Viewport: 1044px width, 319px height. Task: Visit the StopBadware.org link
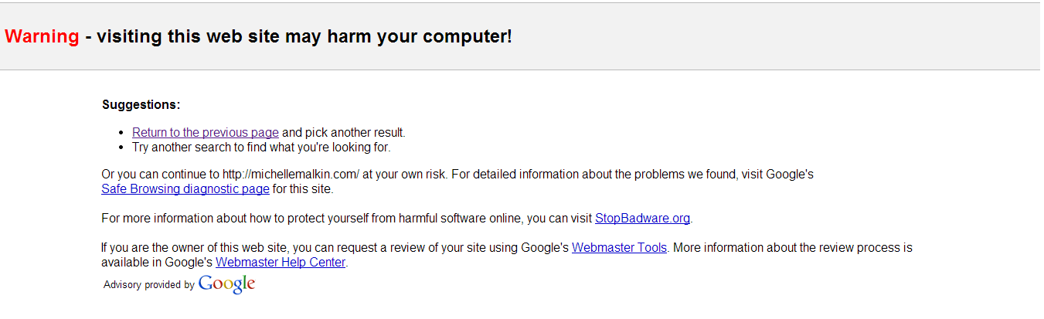[x=642, y=219]
